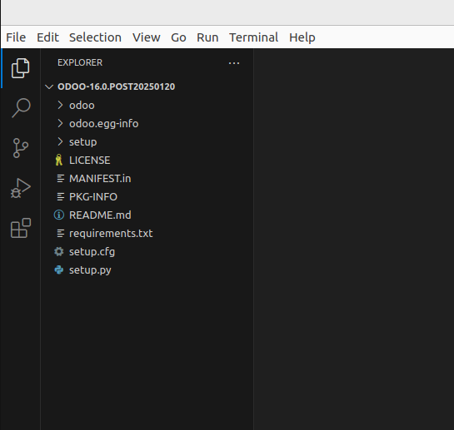Open the Extensions view icon
Image resolution: width=454 pixels, height=430 pixels.
[x=21, y=228]
